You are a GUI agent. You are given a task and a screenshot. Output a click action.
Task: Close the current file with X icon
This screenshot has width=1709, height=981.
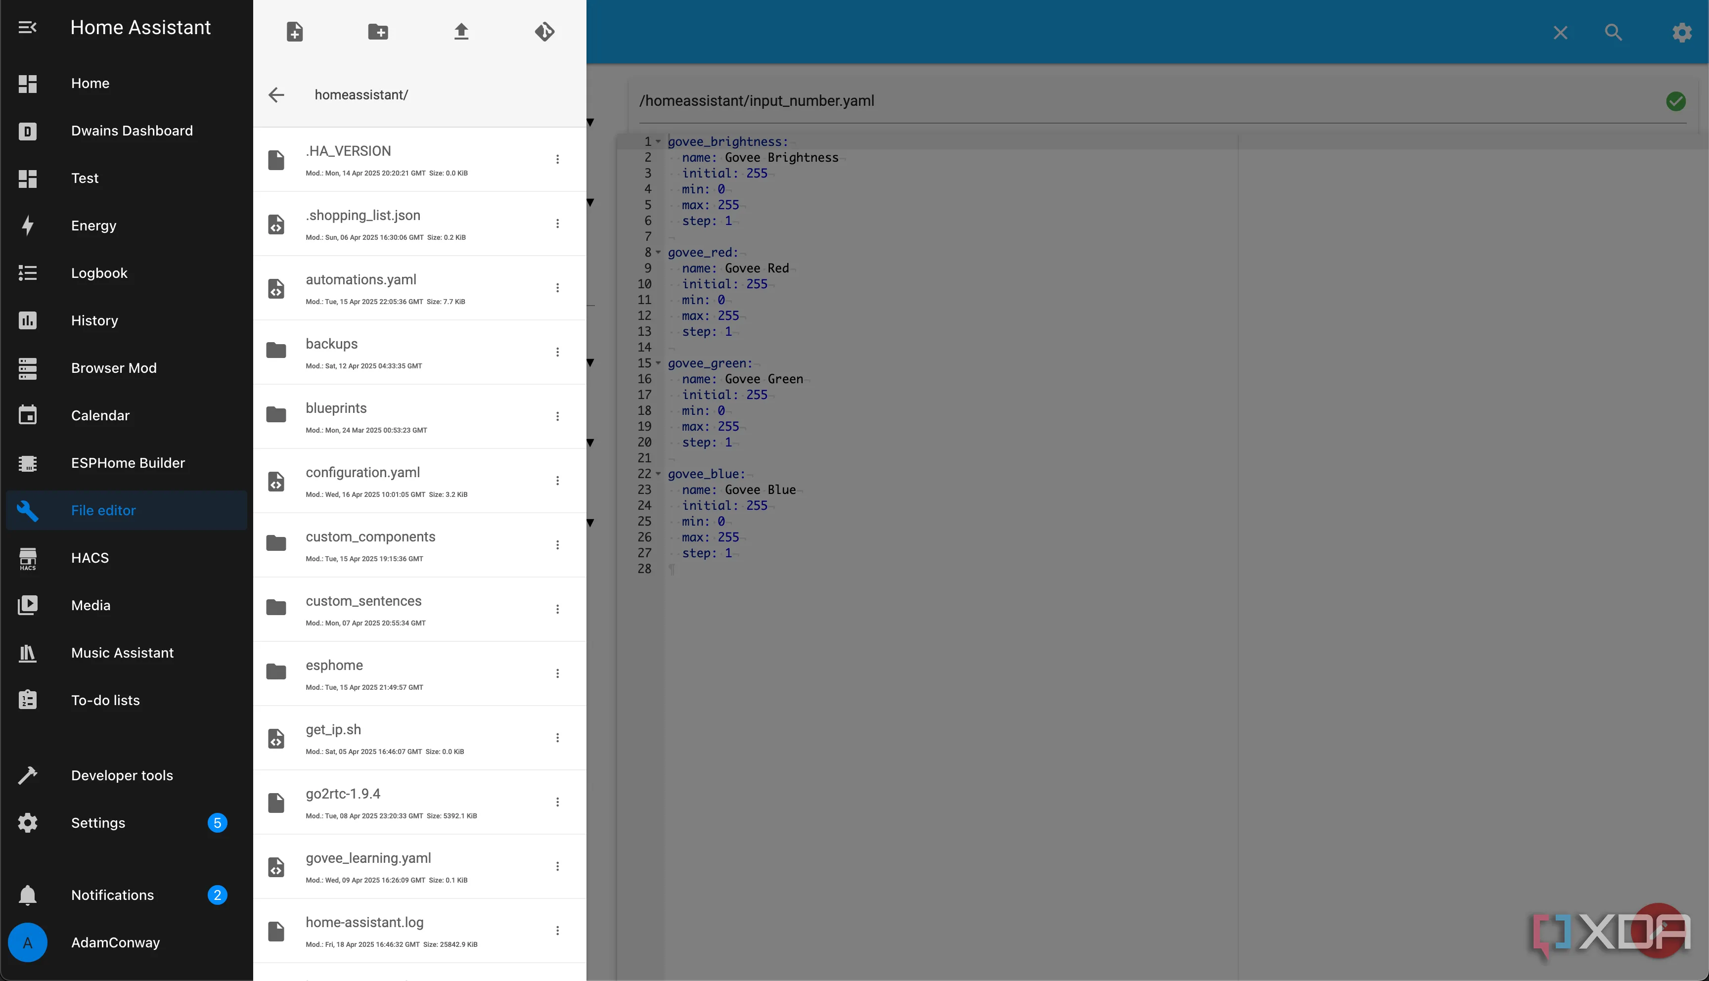(x=1561, y=32)
